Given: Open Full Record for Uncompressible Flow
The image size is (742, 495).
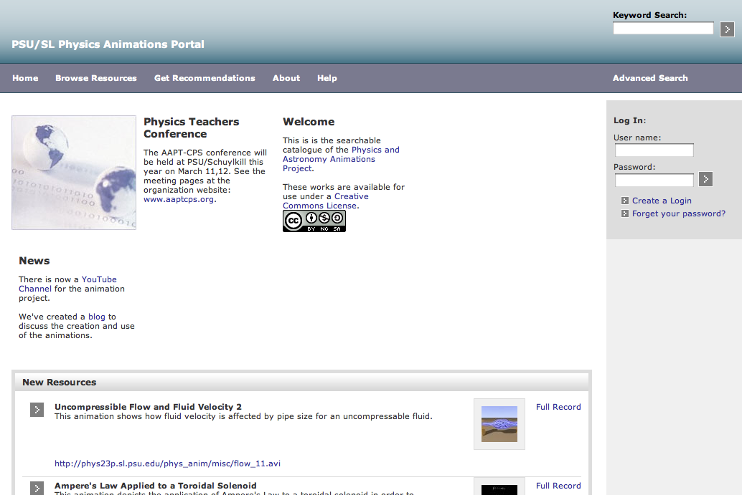Looking at the screenshot, I should pos(558,407).
